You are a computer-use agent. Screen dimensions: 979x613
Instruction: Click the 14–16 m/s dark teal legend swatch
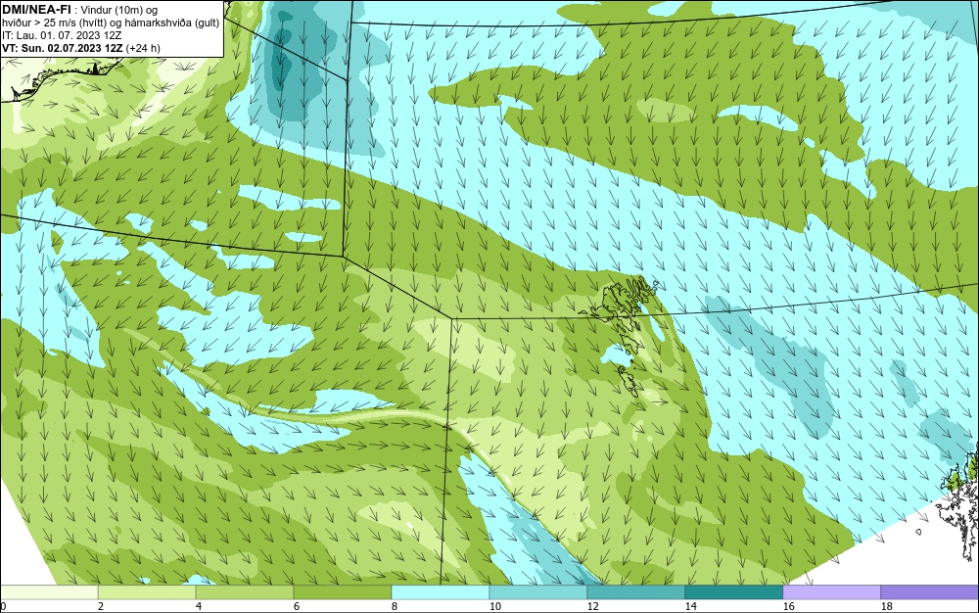point(734,591)
